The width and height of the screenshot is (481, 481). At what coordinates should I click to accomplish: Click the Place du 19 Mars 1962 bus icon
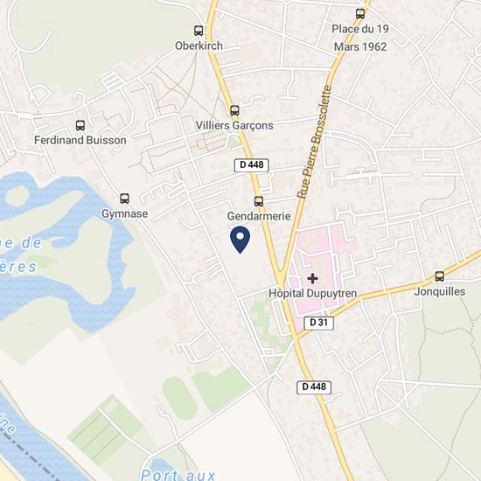click(x=360, y=14)
